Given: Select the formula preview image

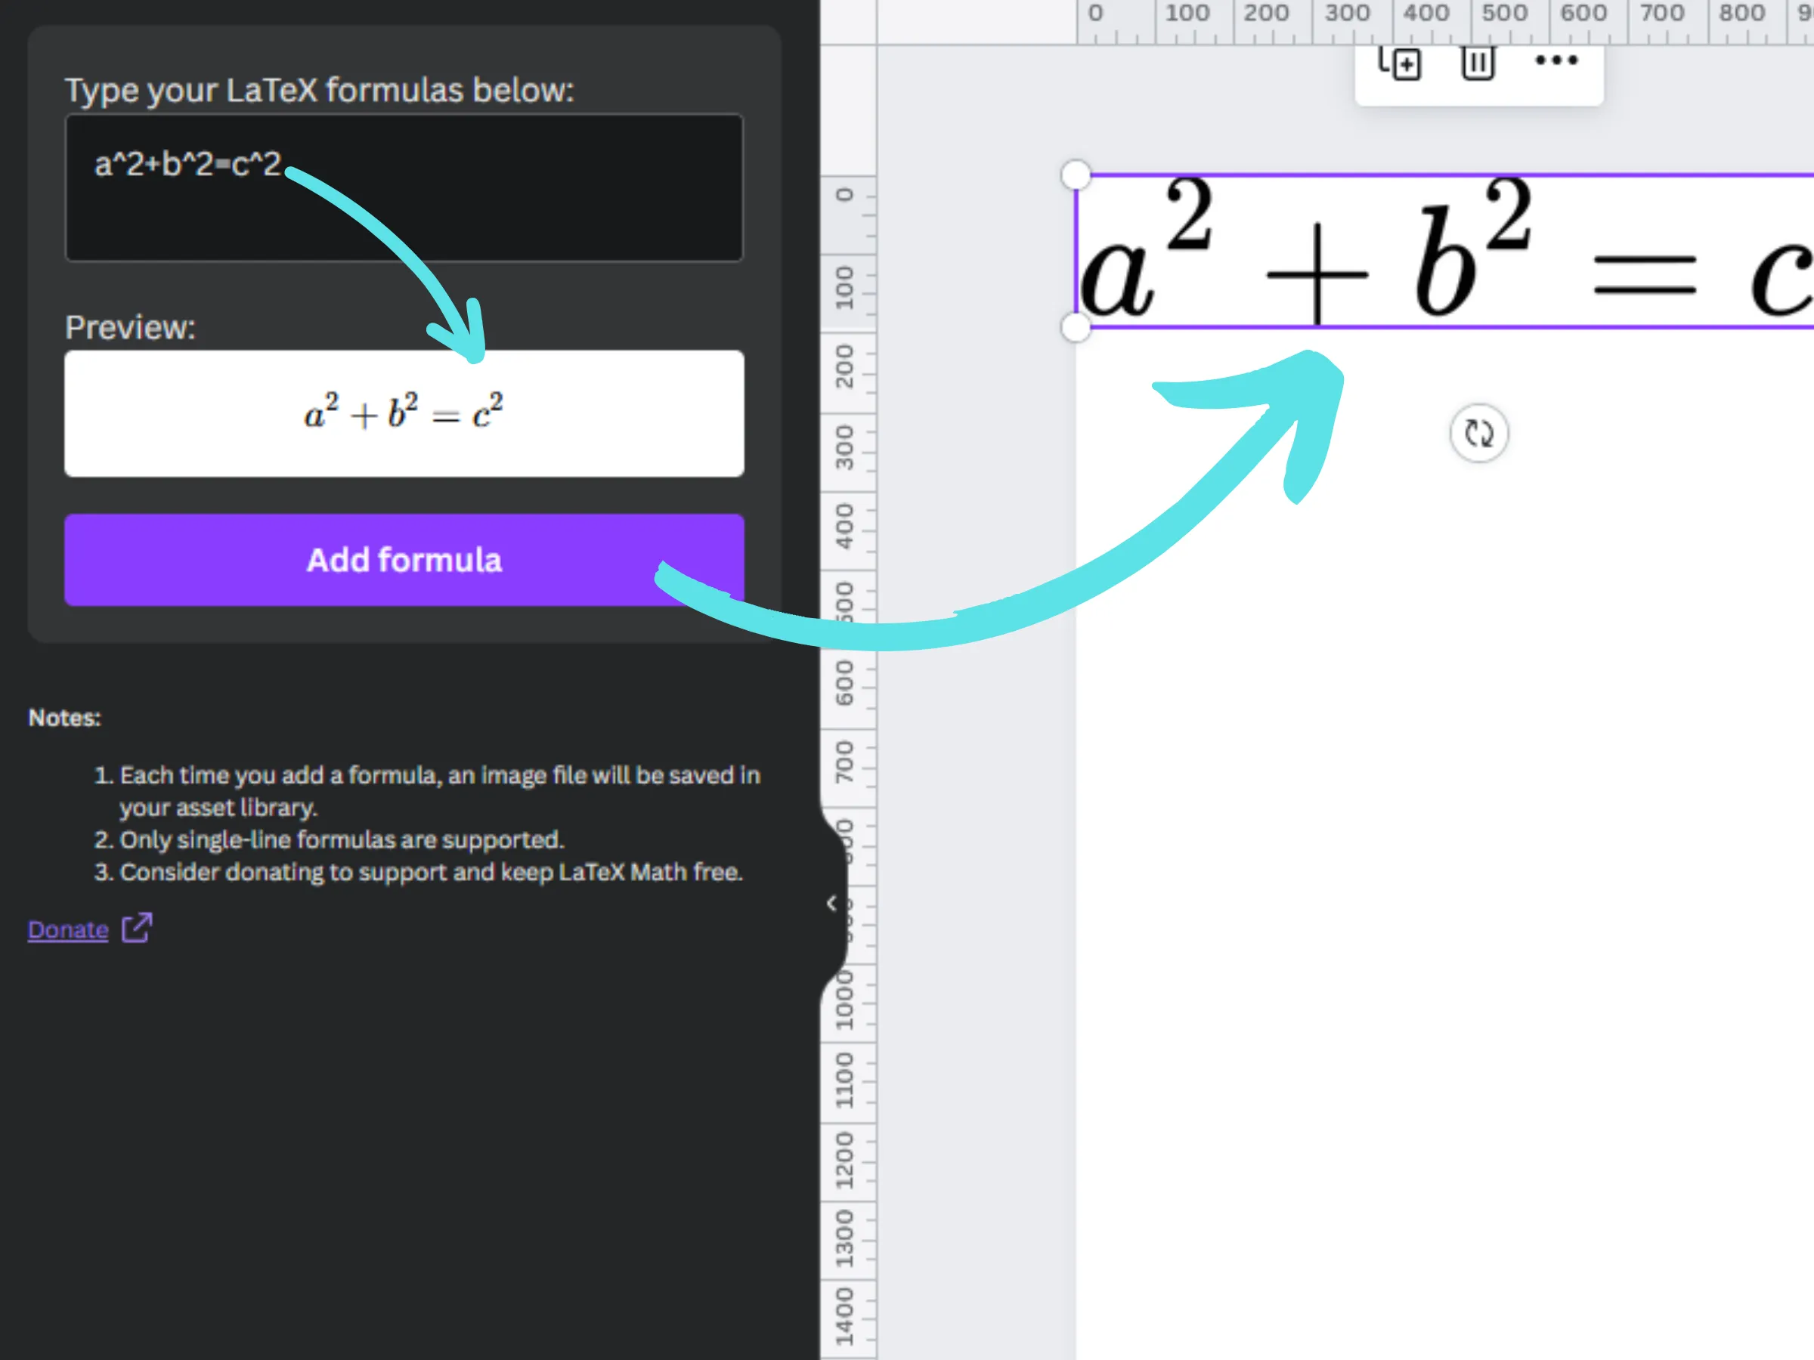Looking at the screenshot, I should tap(404, 413).
